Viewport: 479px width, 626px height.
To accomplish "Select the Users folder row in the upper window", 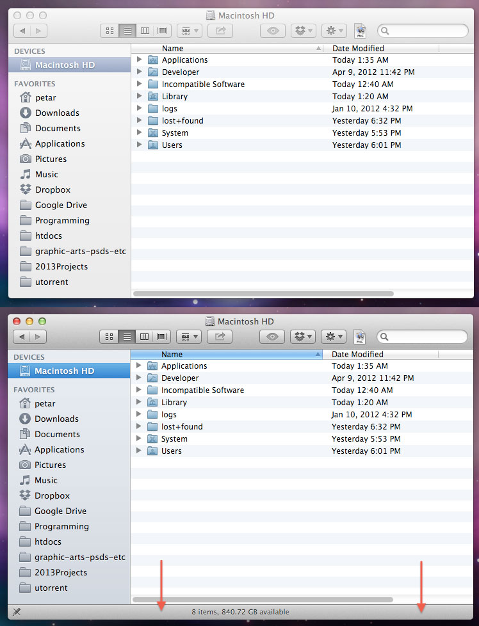I will [302, 145].
